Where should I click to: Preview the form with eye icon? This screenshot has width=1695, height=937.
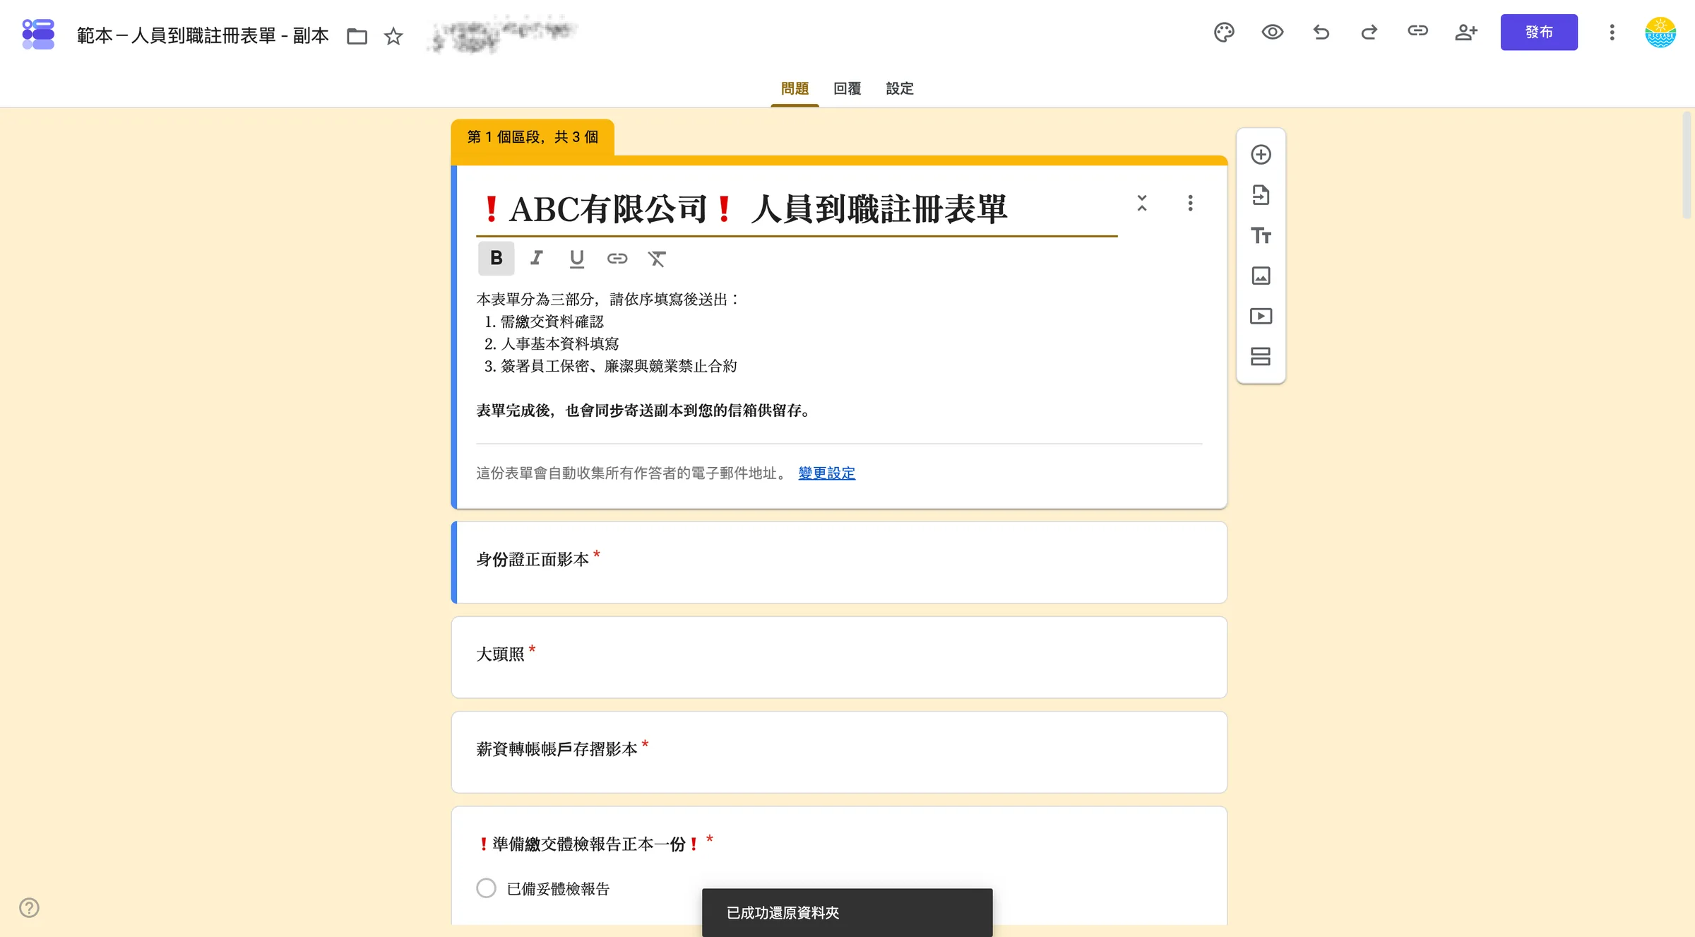(x=1273, y=33)
